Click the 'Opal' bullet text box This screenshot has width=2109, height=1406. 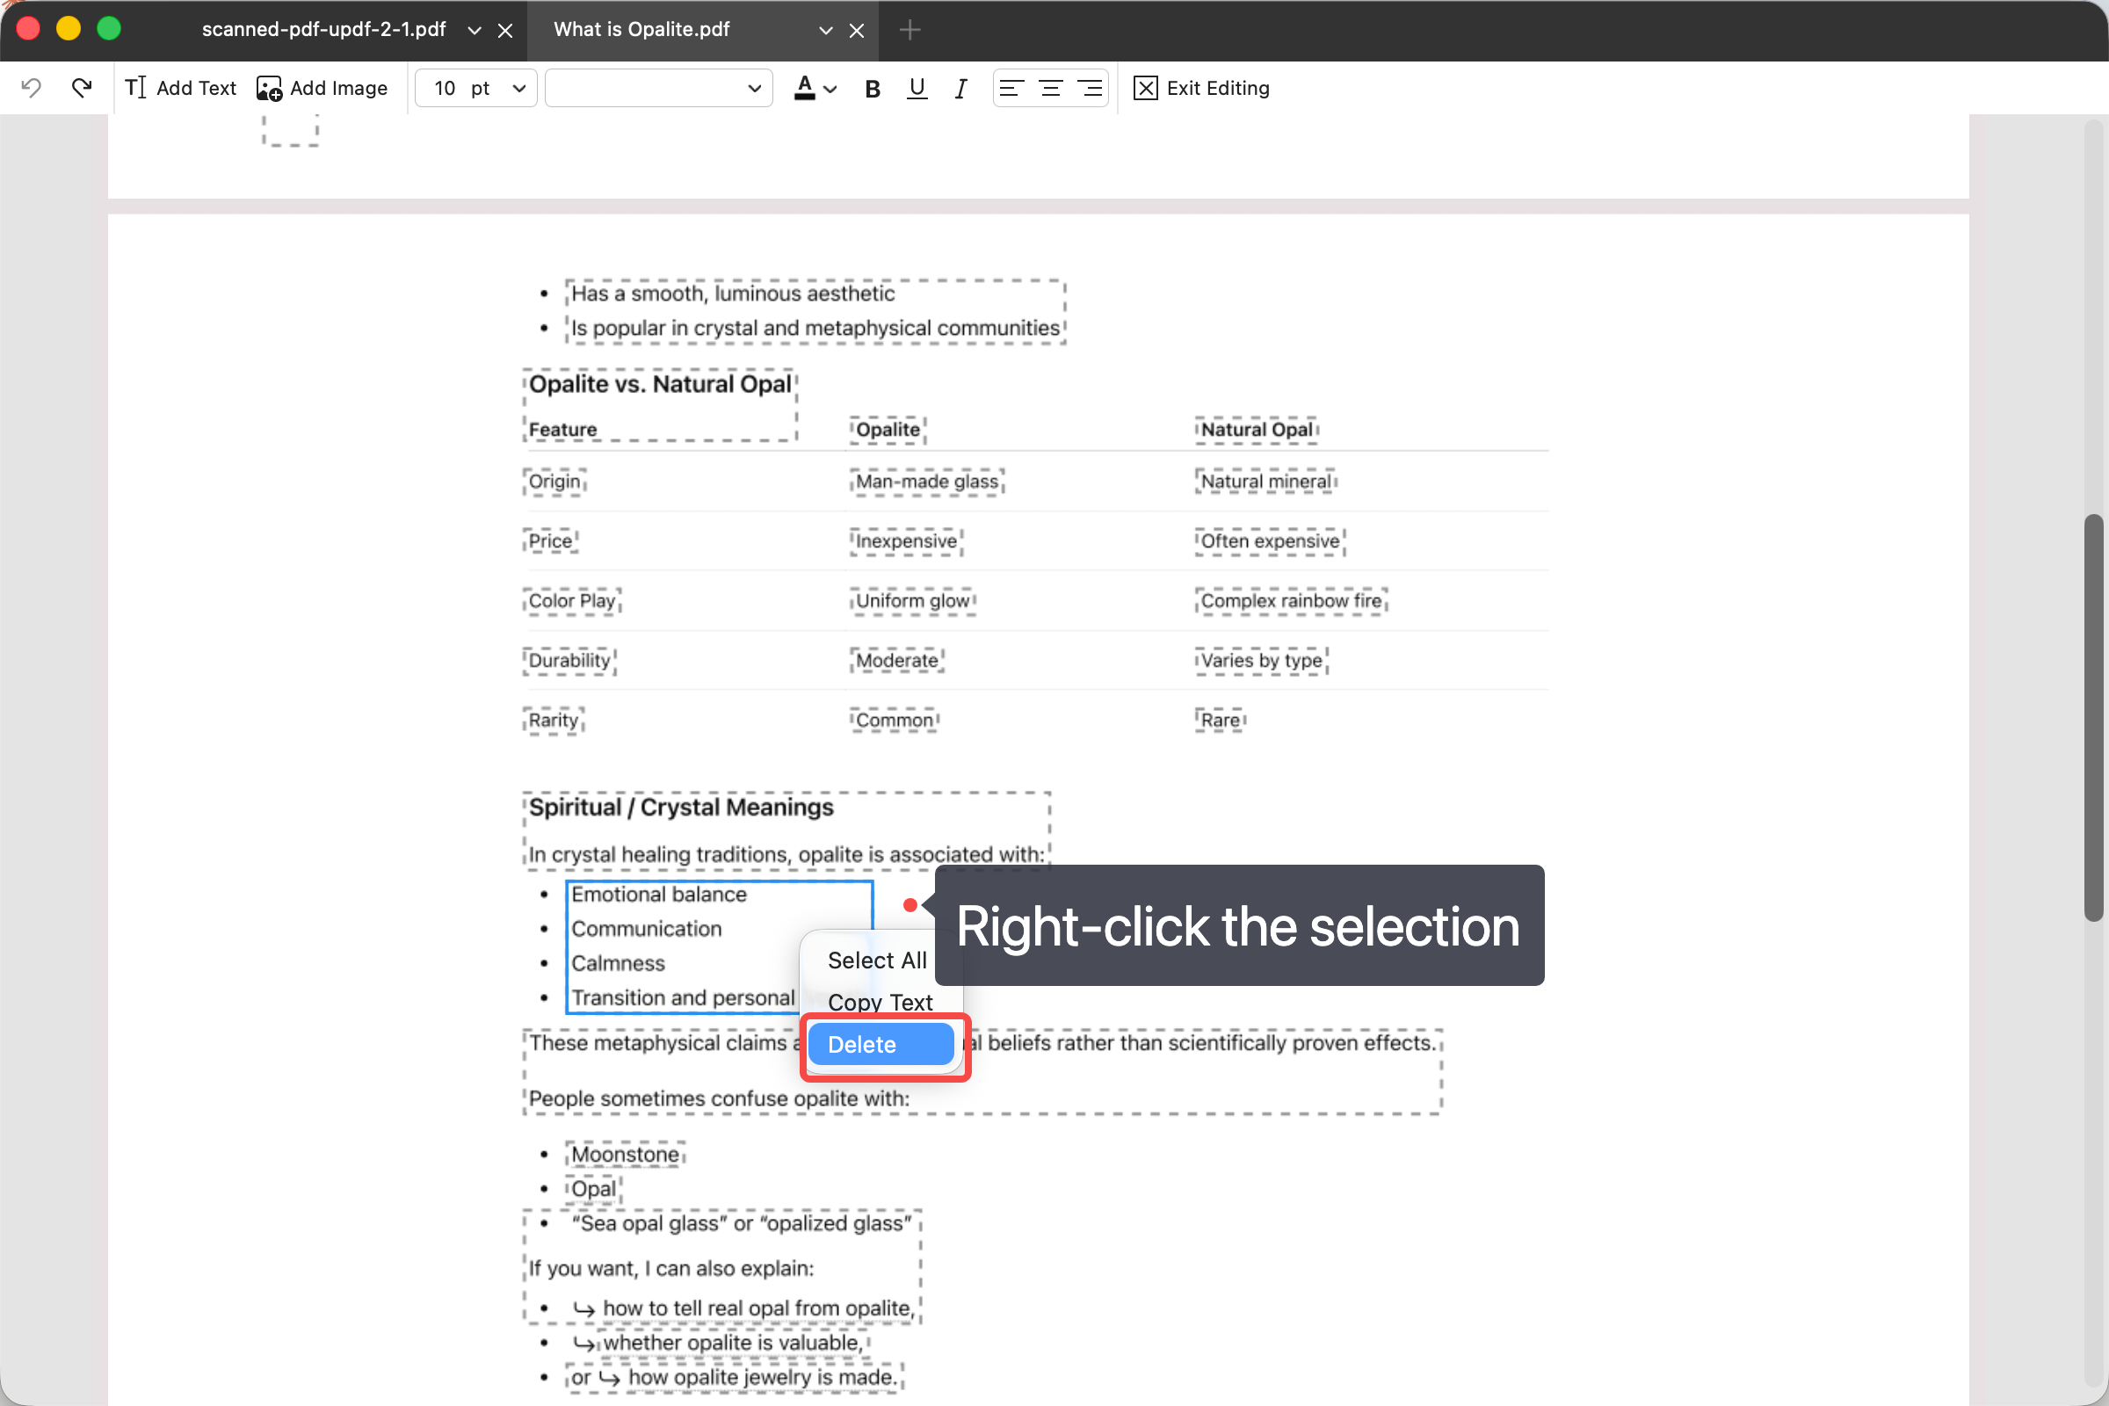click(x=594, y=1189)
